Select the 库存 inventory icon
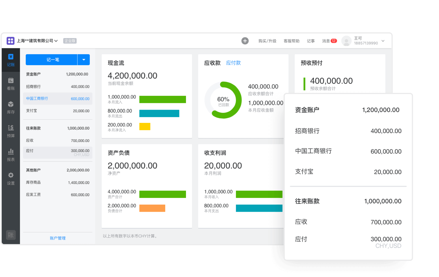 point(11,107)
